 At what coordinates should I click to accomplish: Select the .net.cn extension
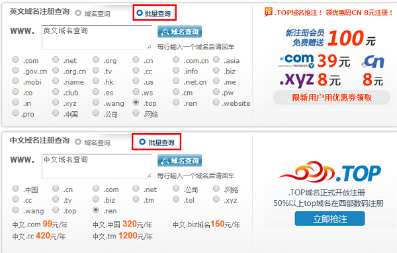point(176,81)
